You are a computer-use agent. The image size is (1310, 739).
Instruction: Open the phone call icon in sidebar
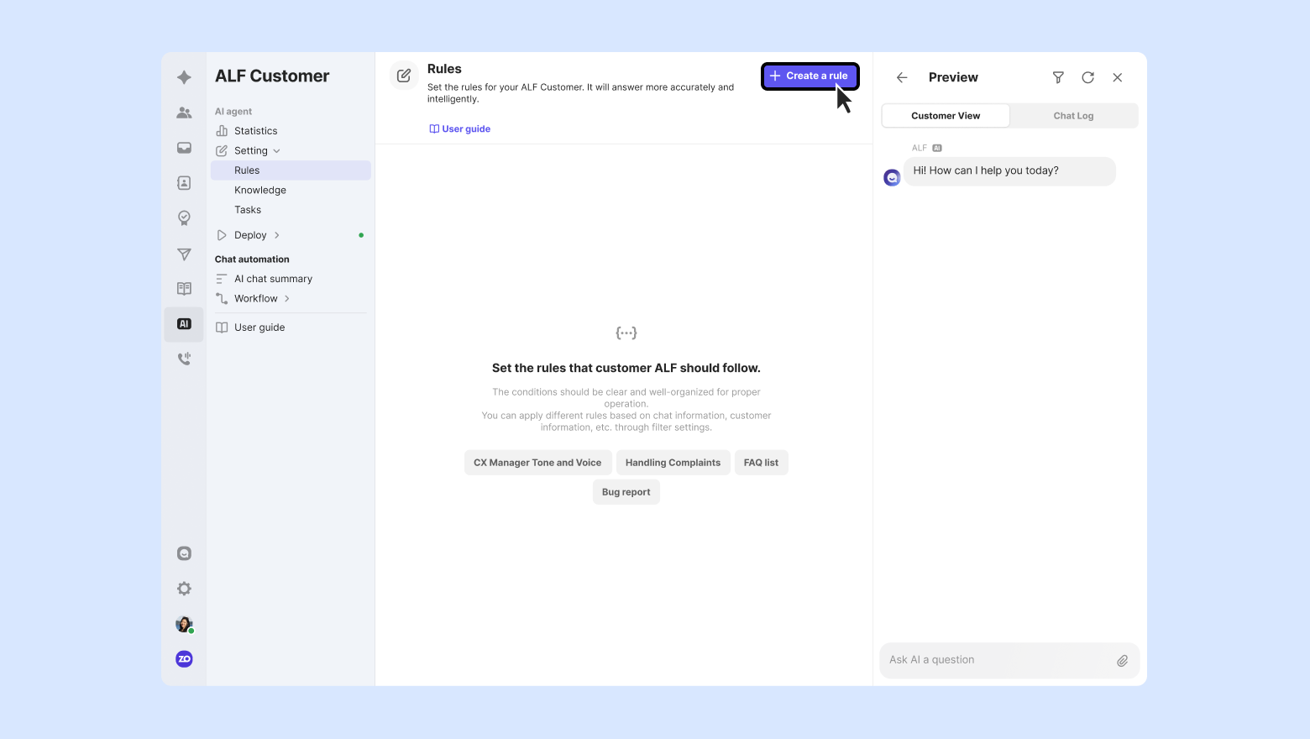click(x=184, y=359)
